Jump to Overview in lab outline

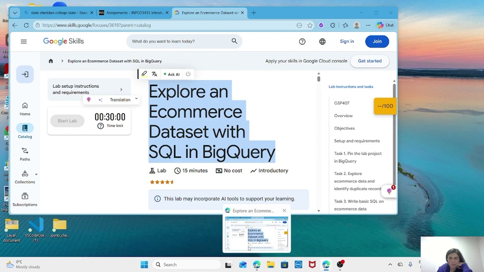click(x=343, y=116)
